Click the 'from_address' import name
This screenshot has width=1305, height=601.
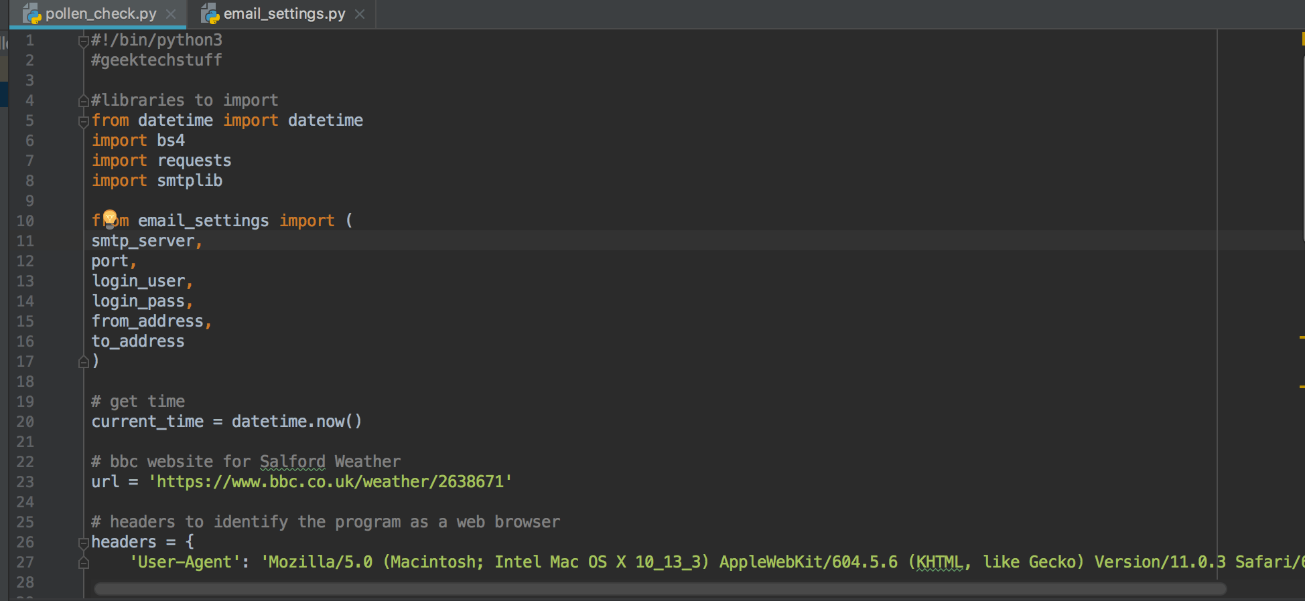pyautogui.click(x=147, y=321)
